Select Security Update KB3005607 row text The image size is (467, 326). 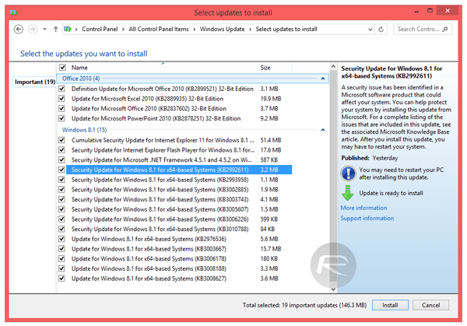pyautogui.click(x=160, y=209)
